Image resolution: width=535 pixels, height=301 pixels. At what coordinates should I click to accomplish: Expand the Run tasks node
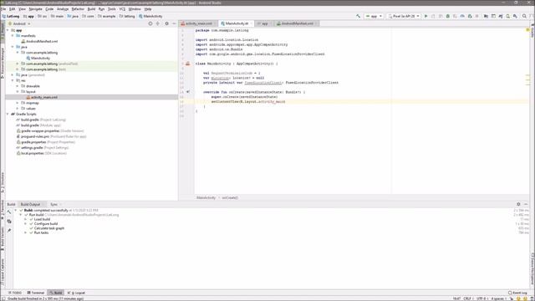[x=26, y=232]
